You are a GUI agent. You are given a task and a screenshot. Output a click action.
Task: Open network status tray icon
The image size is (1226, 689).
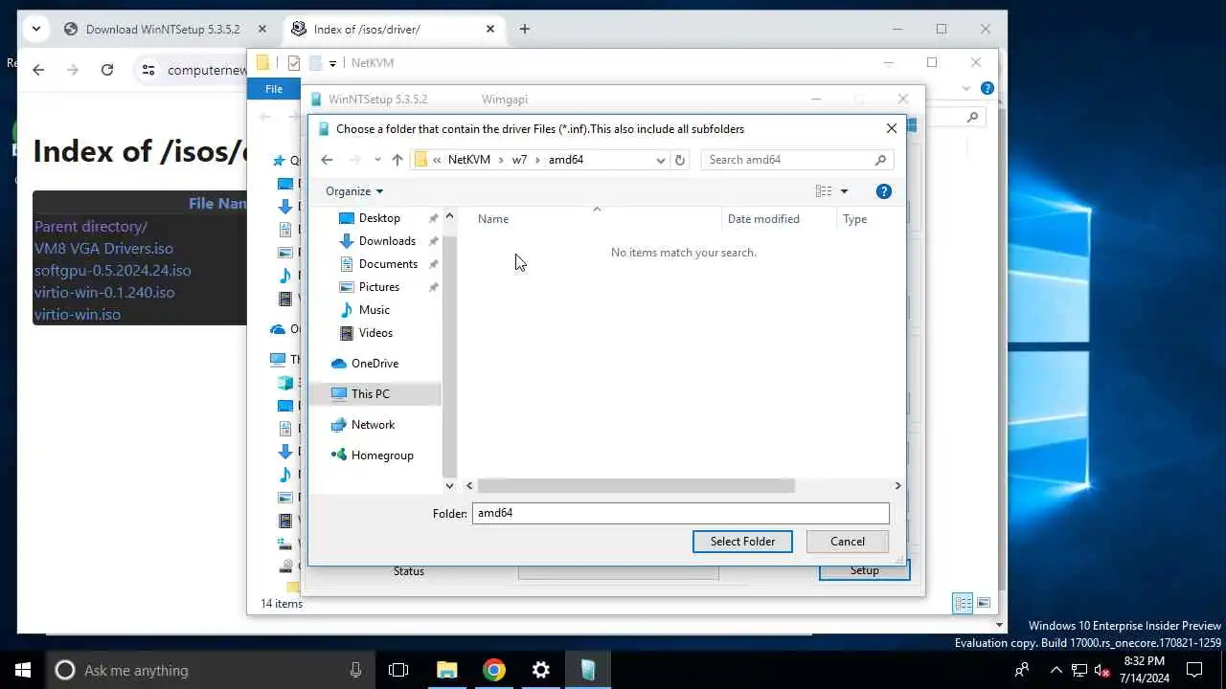click(x=1079, y=670)
